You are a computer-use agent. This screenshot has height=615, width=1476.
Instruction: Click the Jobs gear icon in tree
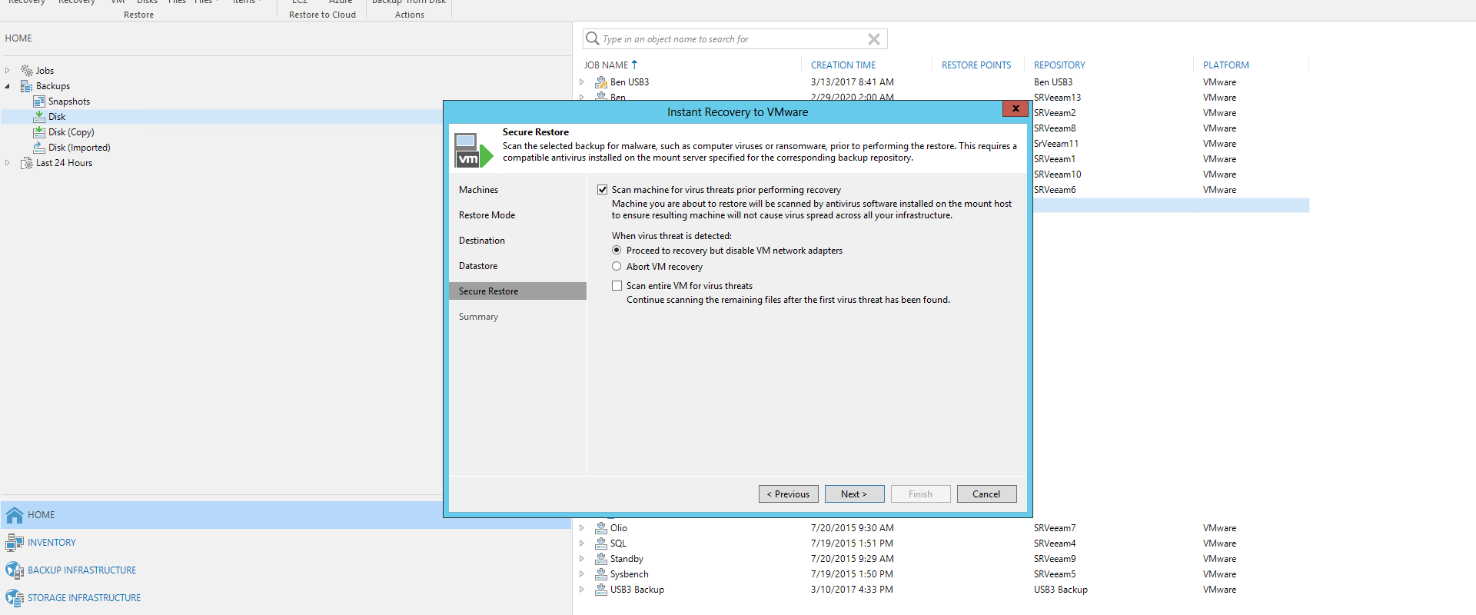tap(27, 71)
